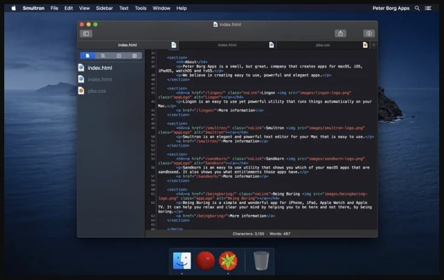Click the proxy icon beside window title
This screenshot has height=280, width=444.
(x=215, y=25)
